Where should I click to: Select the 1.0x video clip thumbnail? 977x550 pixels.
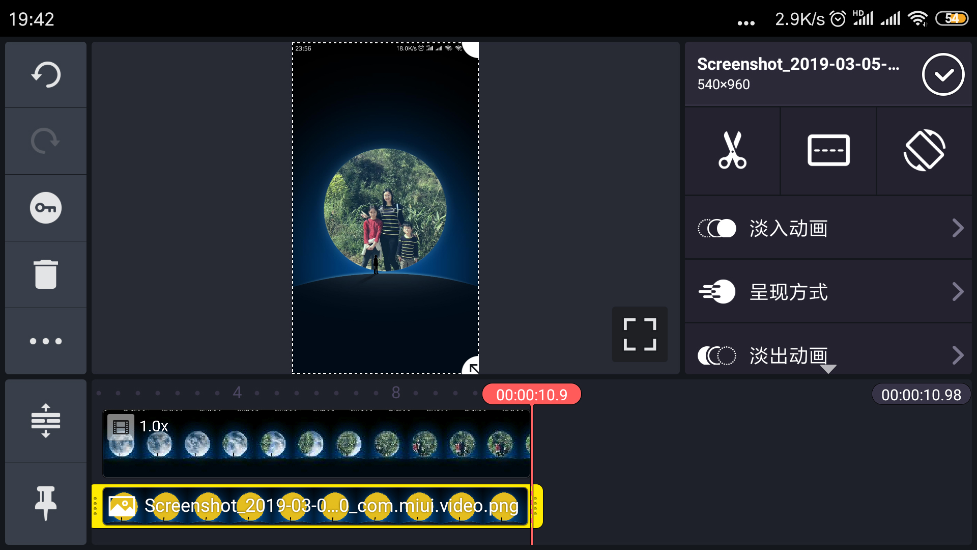[x=315, y=443]
